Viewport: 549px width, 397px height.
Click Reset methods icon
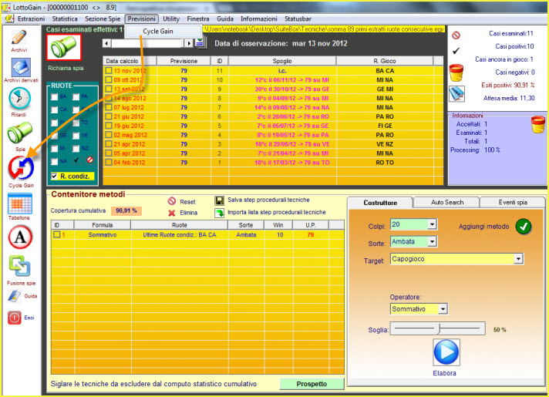(171, 201)
